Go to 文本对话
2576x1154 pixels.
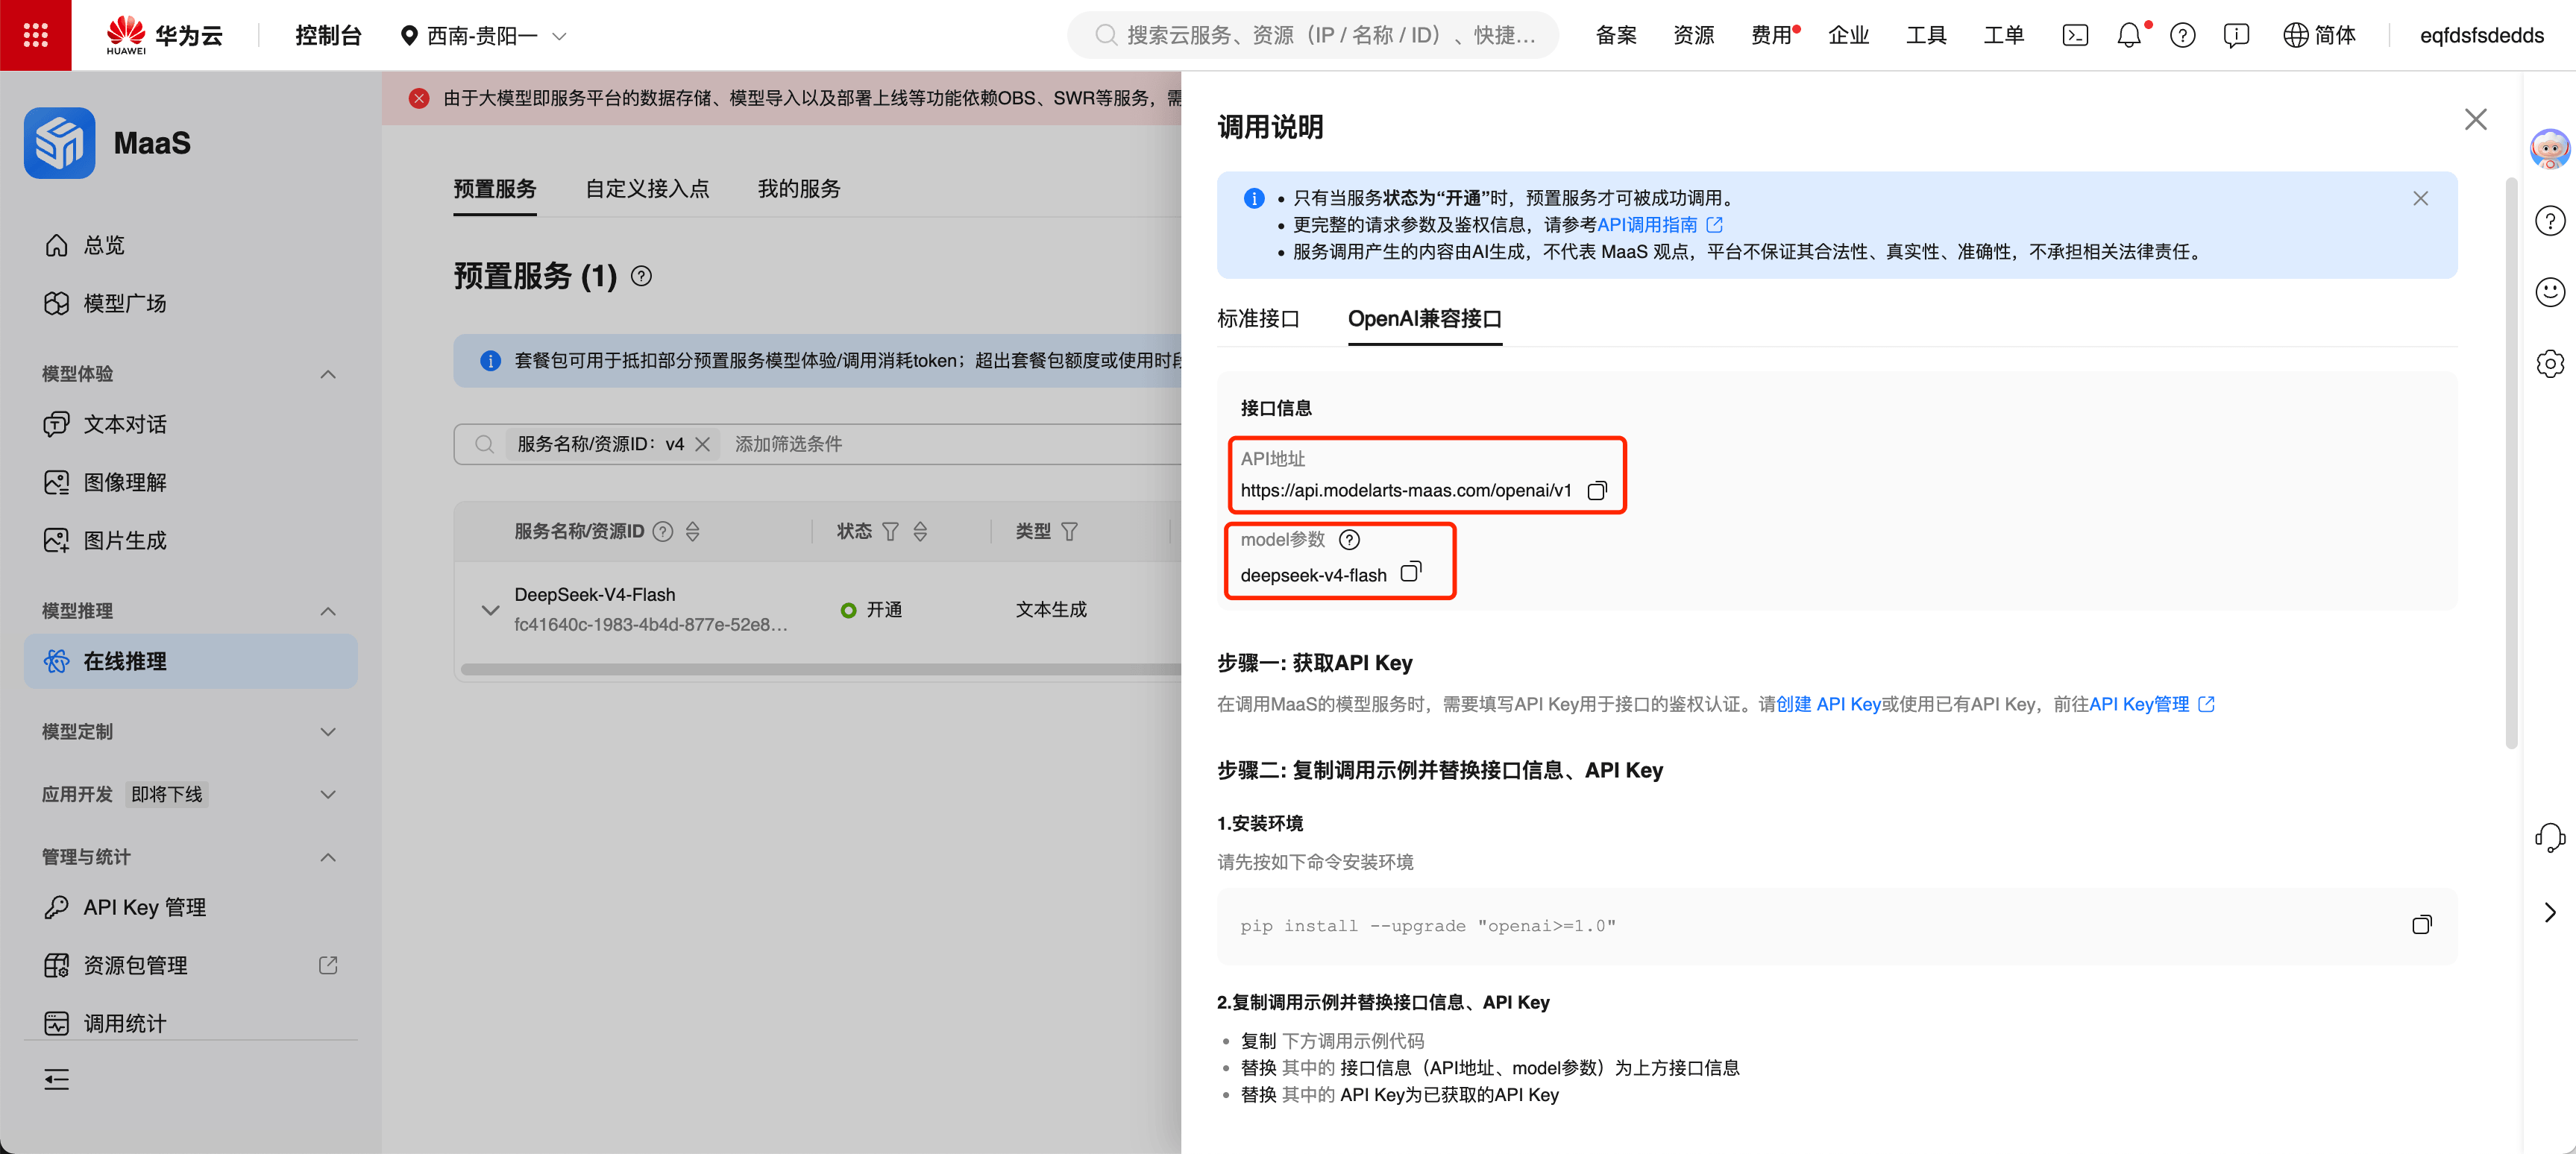pyautogui.click(x=190, y=425)
